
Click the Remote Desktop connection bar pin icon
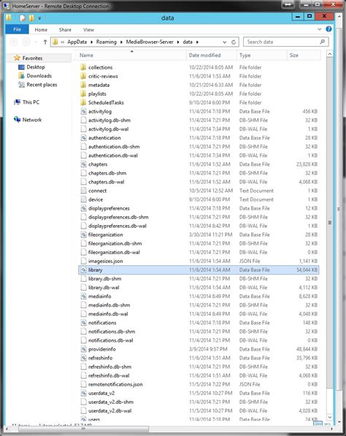coord(288,4)
